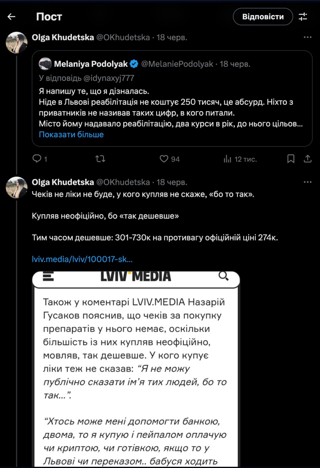
Task: Click the search magnifier in article image
Action: (x=223, y=276)
